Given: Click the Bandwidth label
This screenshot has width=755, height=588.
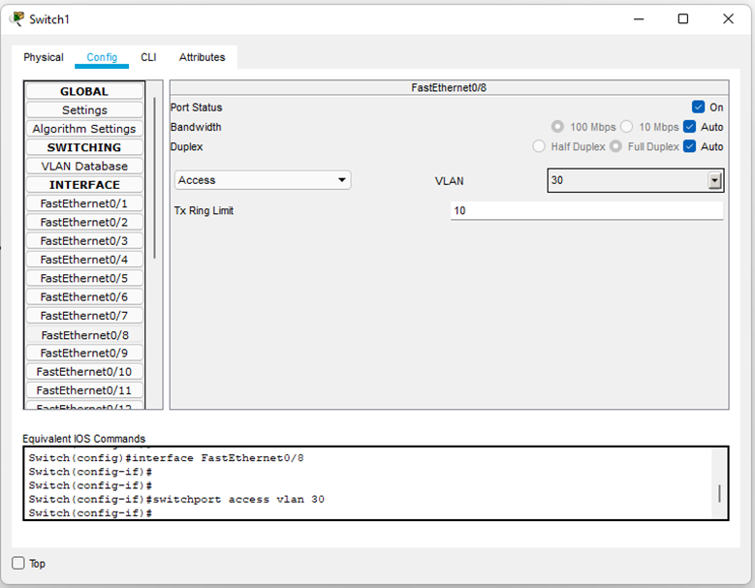Looking at the screenshot, I should pos(196,127).
